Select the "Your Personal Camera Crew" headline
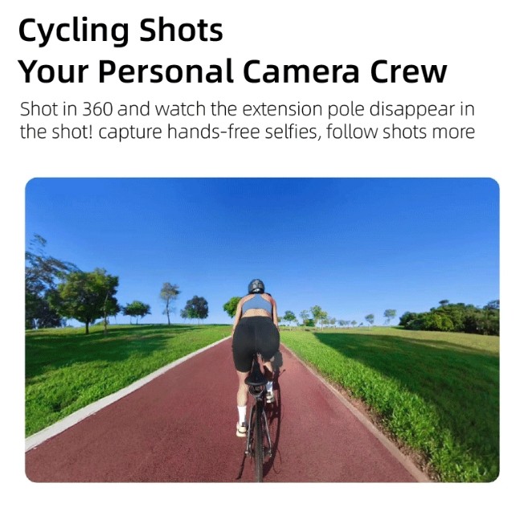This screenshot has width=524, height=524. click(232, 72)
